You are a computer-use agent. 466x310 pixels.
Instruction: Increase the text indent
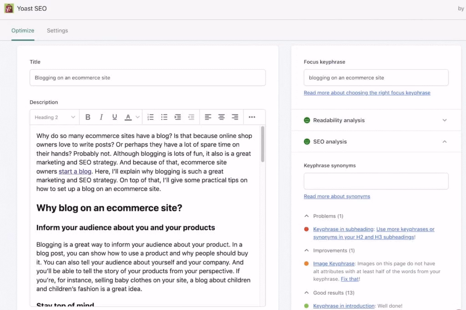[x=177, y=117]
